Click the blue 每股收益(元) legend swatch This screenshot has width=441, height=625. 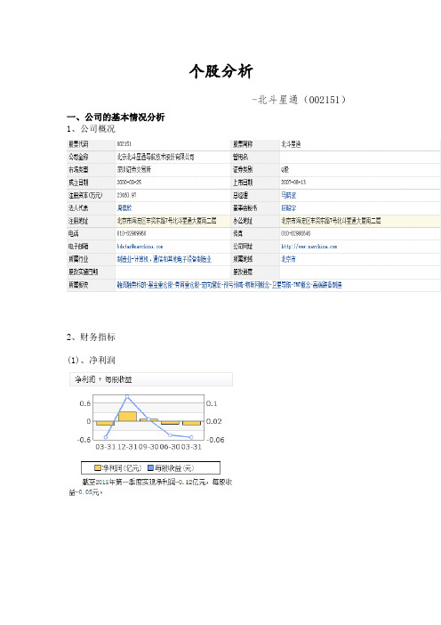(x=150, y=467)
